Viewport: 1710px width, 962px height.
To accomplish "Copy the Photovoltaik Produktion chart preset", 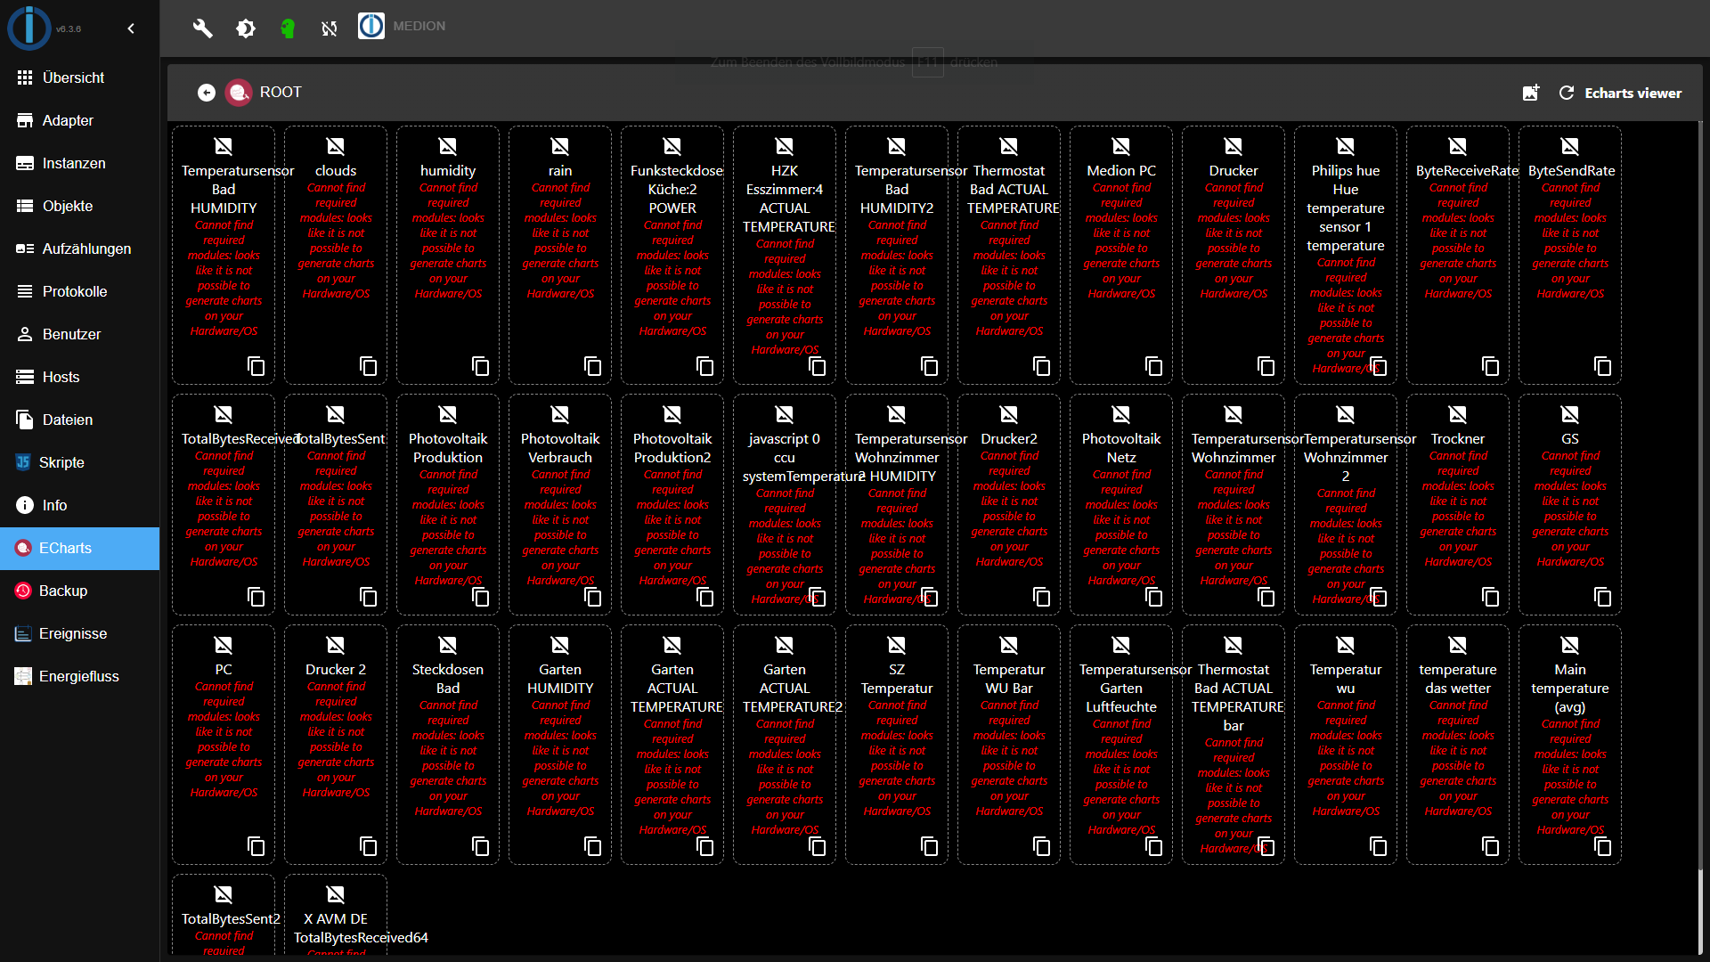I will (480, 597).
